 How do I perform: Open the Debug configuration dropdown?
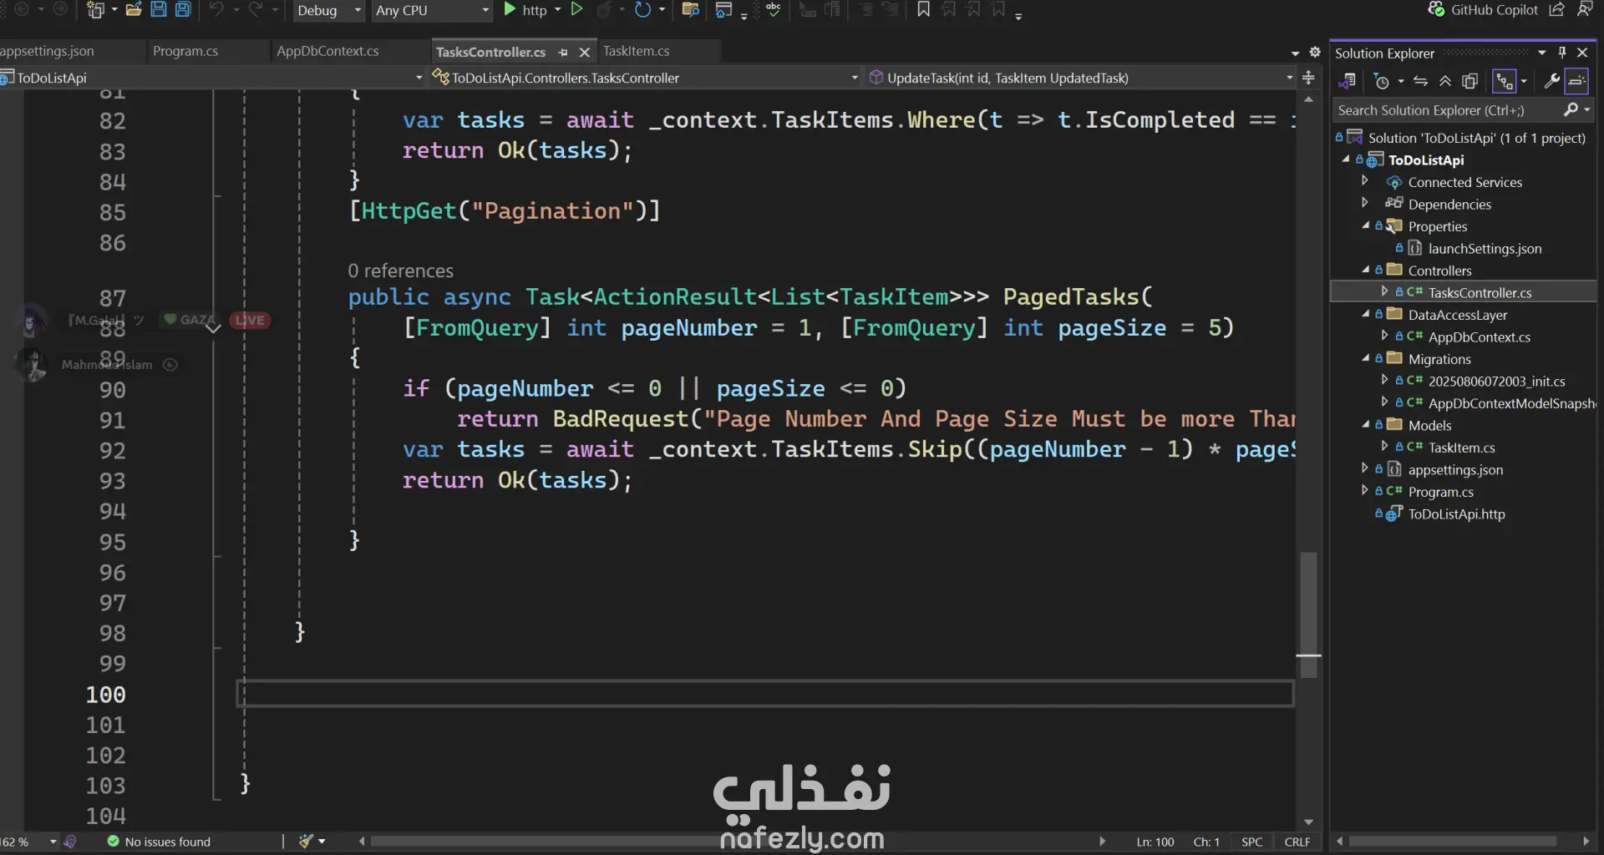tap(329, 10)
